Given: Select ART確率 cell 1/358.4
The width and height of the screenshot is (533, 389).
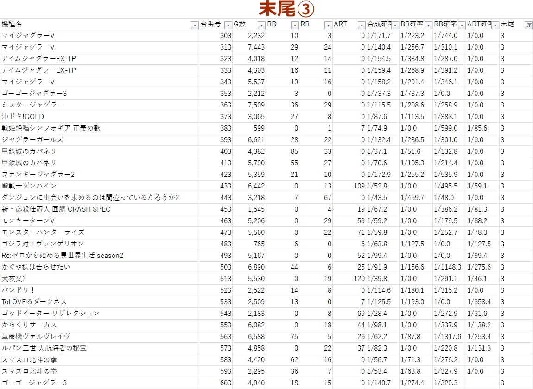Looking at the screenshot, I should (482, 301).
